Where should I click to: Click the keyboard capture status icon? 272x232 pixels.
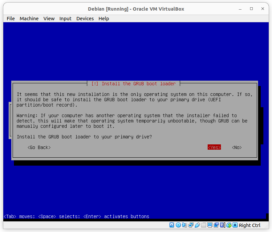(x=235, y=225)
